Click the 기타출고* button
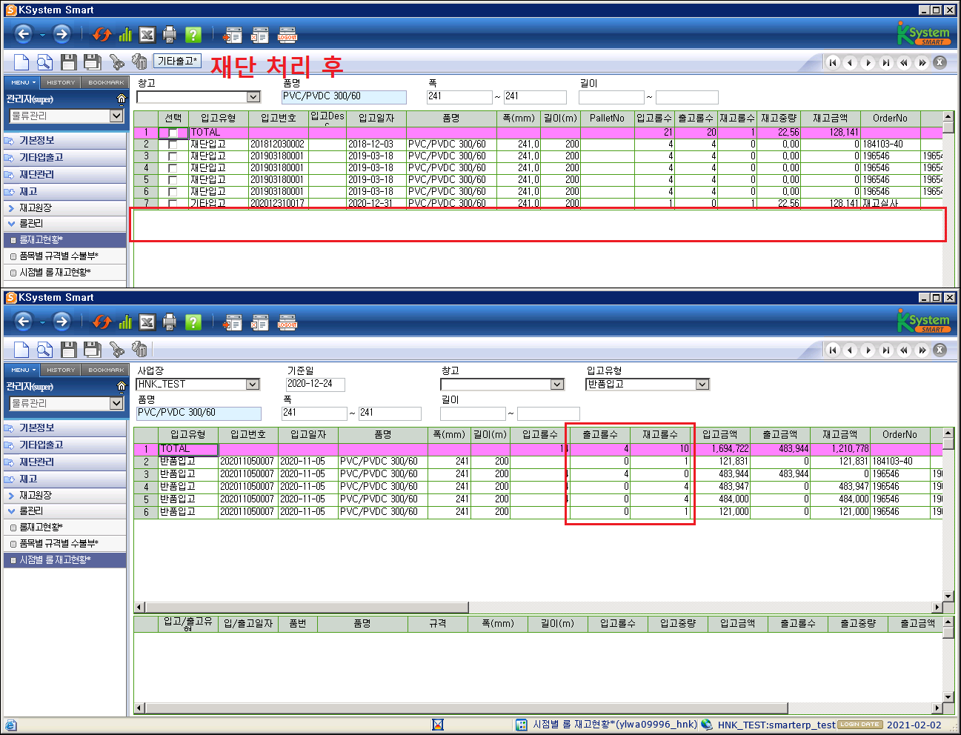Screen dimensions: 961x735 click(x=178, y=61)
